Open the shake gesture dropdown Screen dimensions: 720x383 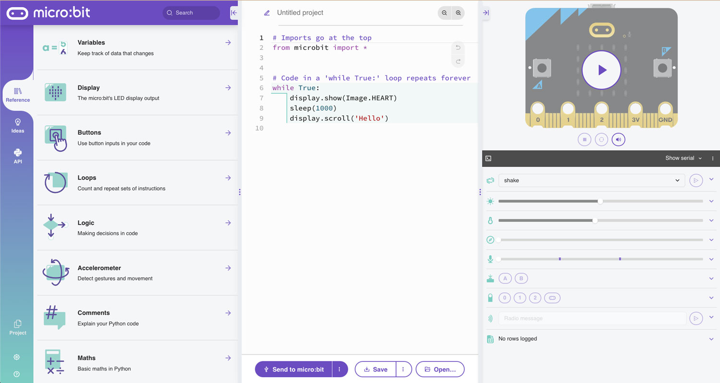click(591, 180)
